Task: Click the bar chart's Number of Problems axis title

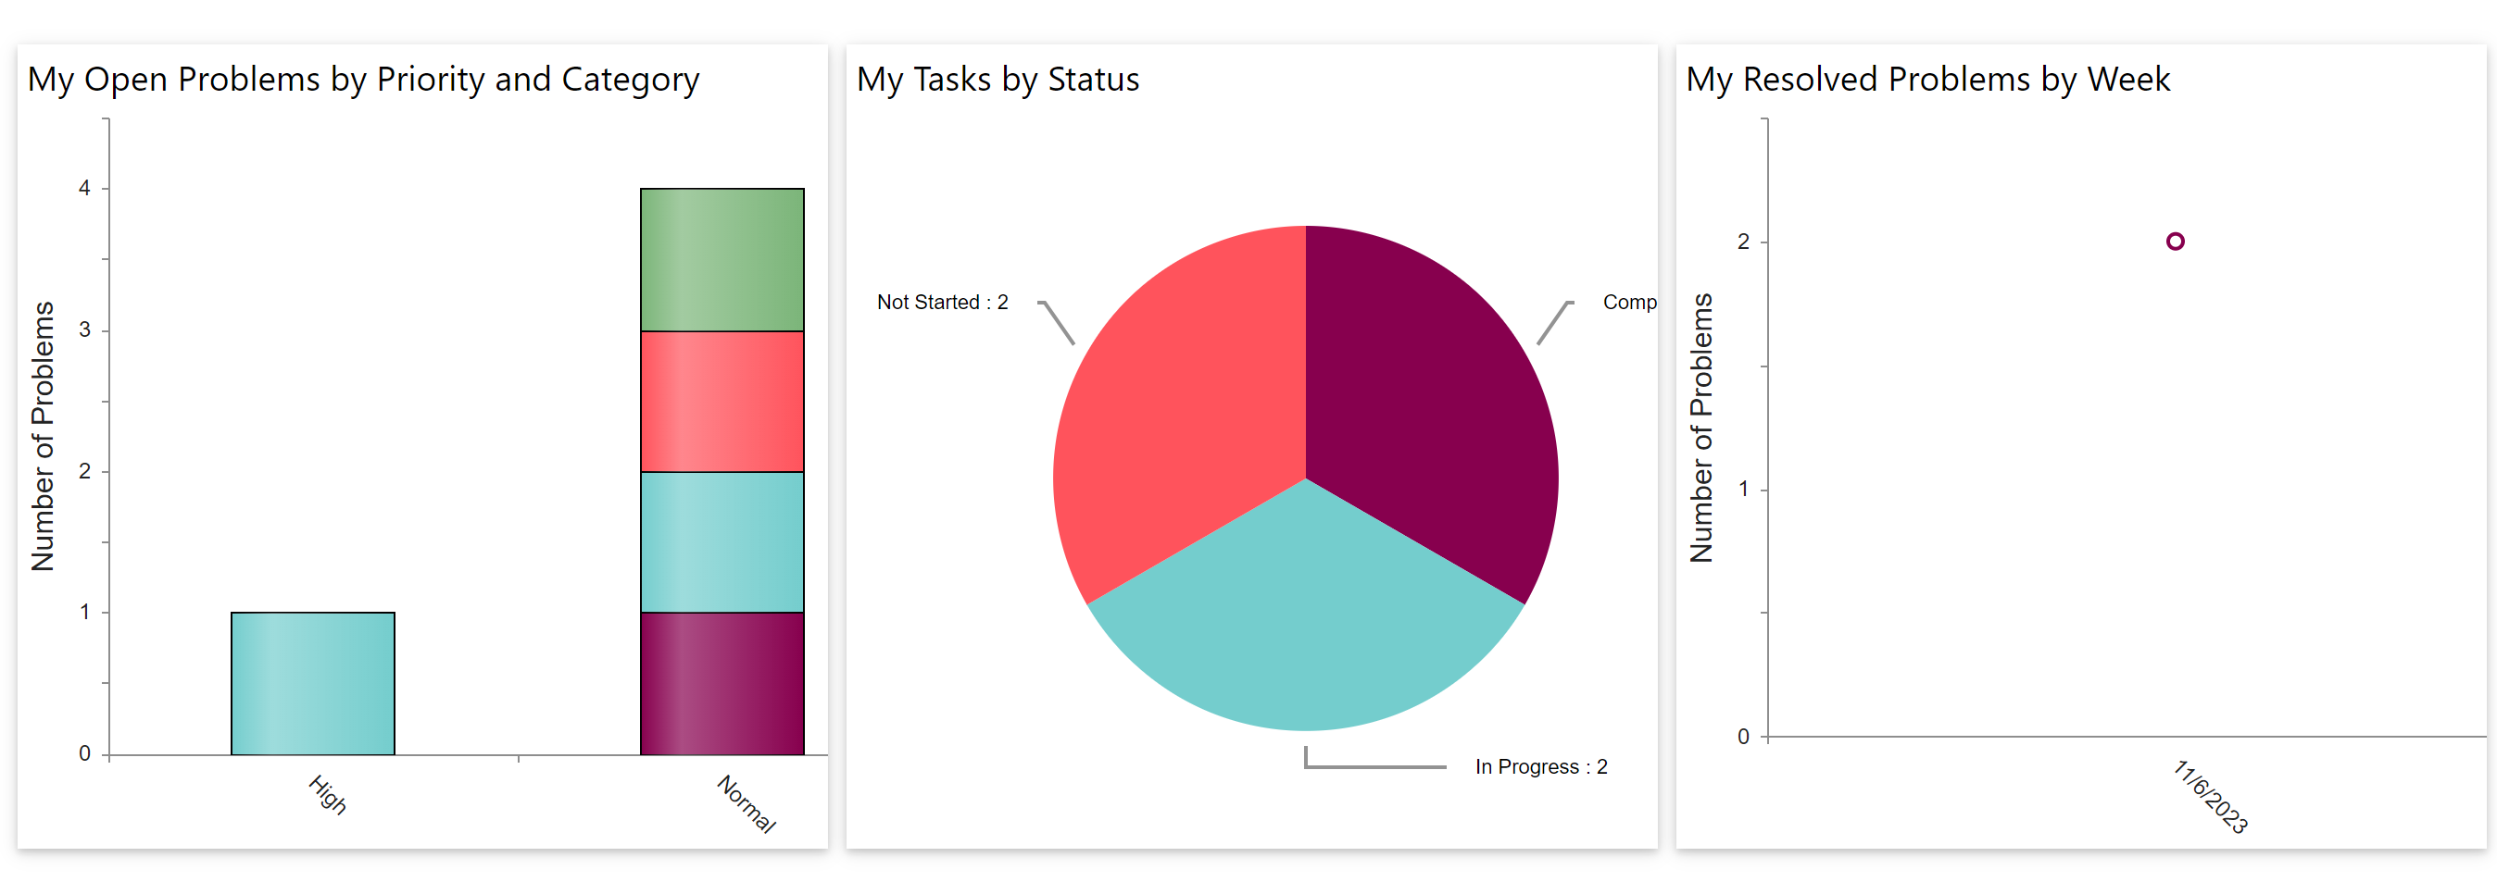Action: [x=43, y=436]
